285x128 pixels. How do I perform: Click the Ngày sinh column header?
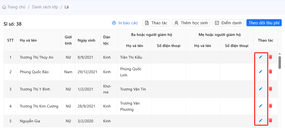[86, 40]
